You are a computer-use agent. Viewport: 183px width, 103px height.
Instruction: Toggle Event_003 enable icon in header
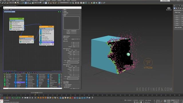click(33, 37)
